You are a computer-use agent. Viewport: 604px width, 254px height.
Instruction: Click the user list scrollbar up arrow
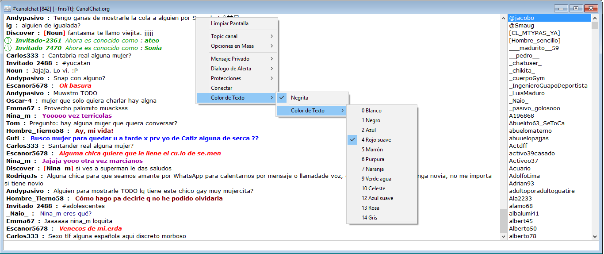595,18
